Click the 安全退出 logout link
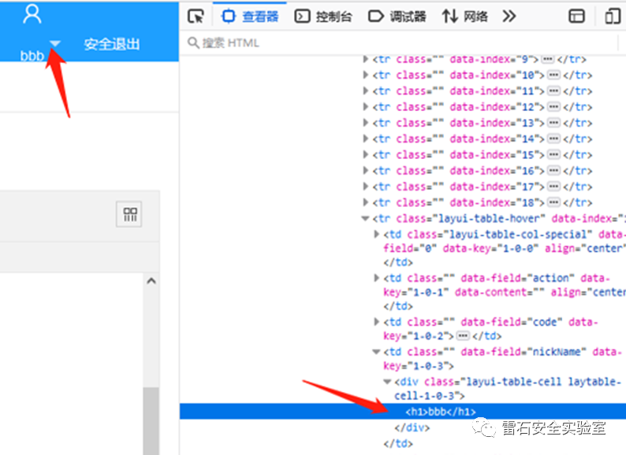This screenshot has width=626, height=455. tap(112, 44)
